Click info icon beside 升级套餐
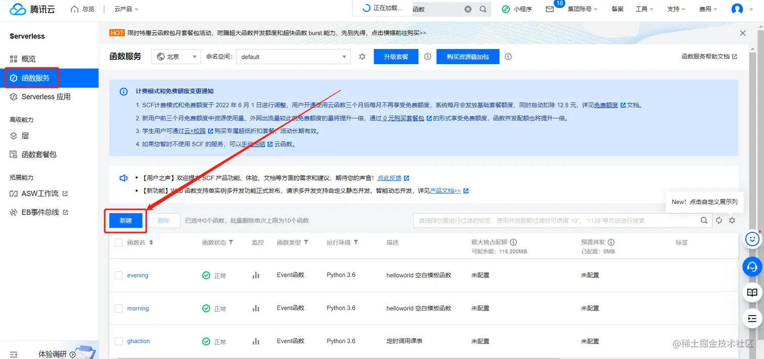The image size is (764, 359). (x=427, y=57)
